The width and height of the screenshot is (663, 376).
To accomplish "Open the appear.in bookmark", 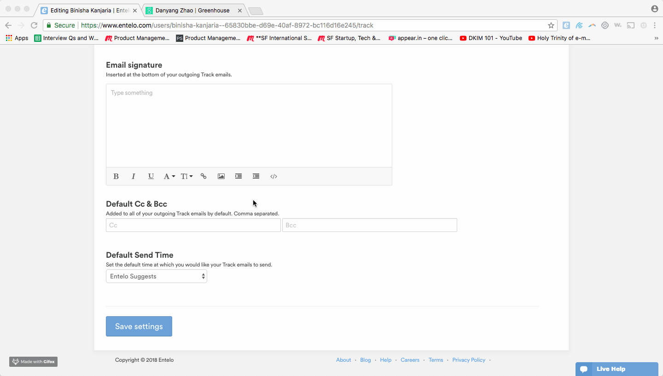I will (420, 38).
